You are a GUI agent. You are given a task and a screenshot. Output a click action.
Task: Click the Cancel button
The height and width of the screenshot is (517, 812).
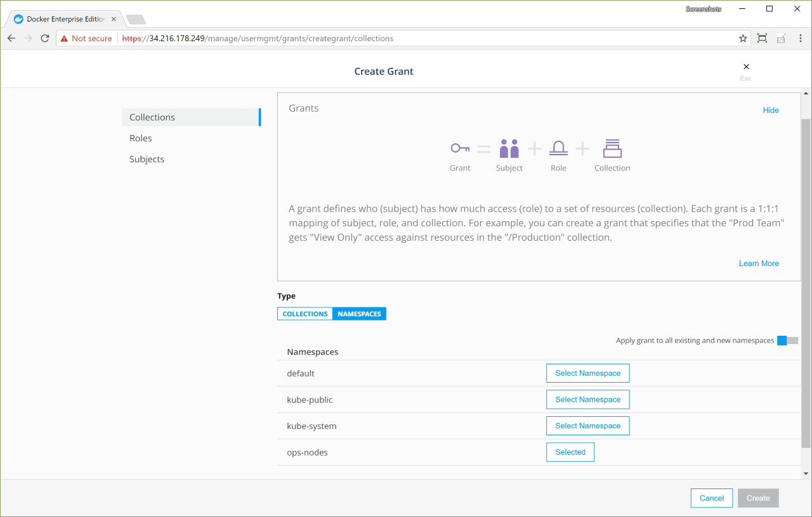coord(711,498)
